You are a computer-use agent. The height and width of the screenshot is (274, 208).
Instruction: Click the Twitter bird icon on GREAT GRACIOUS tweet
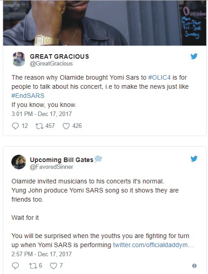coord(194,56)
